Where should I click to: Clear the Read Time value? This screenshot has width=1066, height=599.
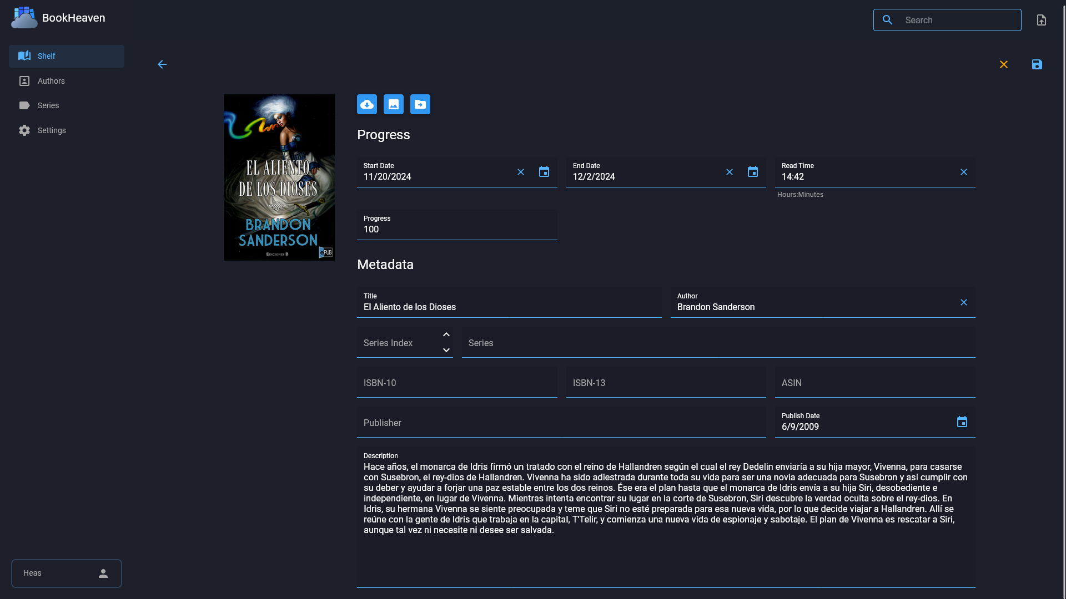click(x=964, y=172)
